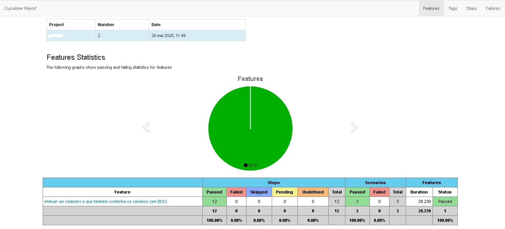The height and width of the screenshot is (229, 505).
Task: Click the Feature column header
Action: pyautogui.click(x=122, y=192)
